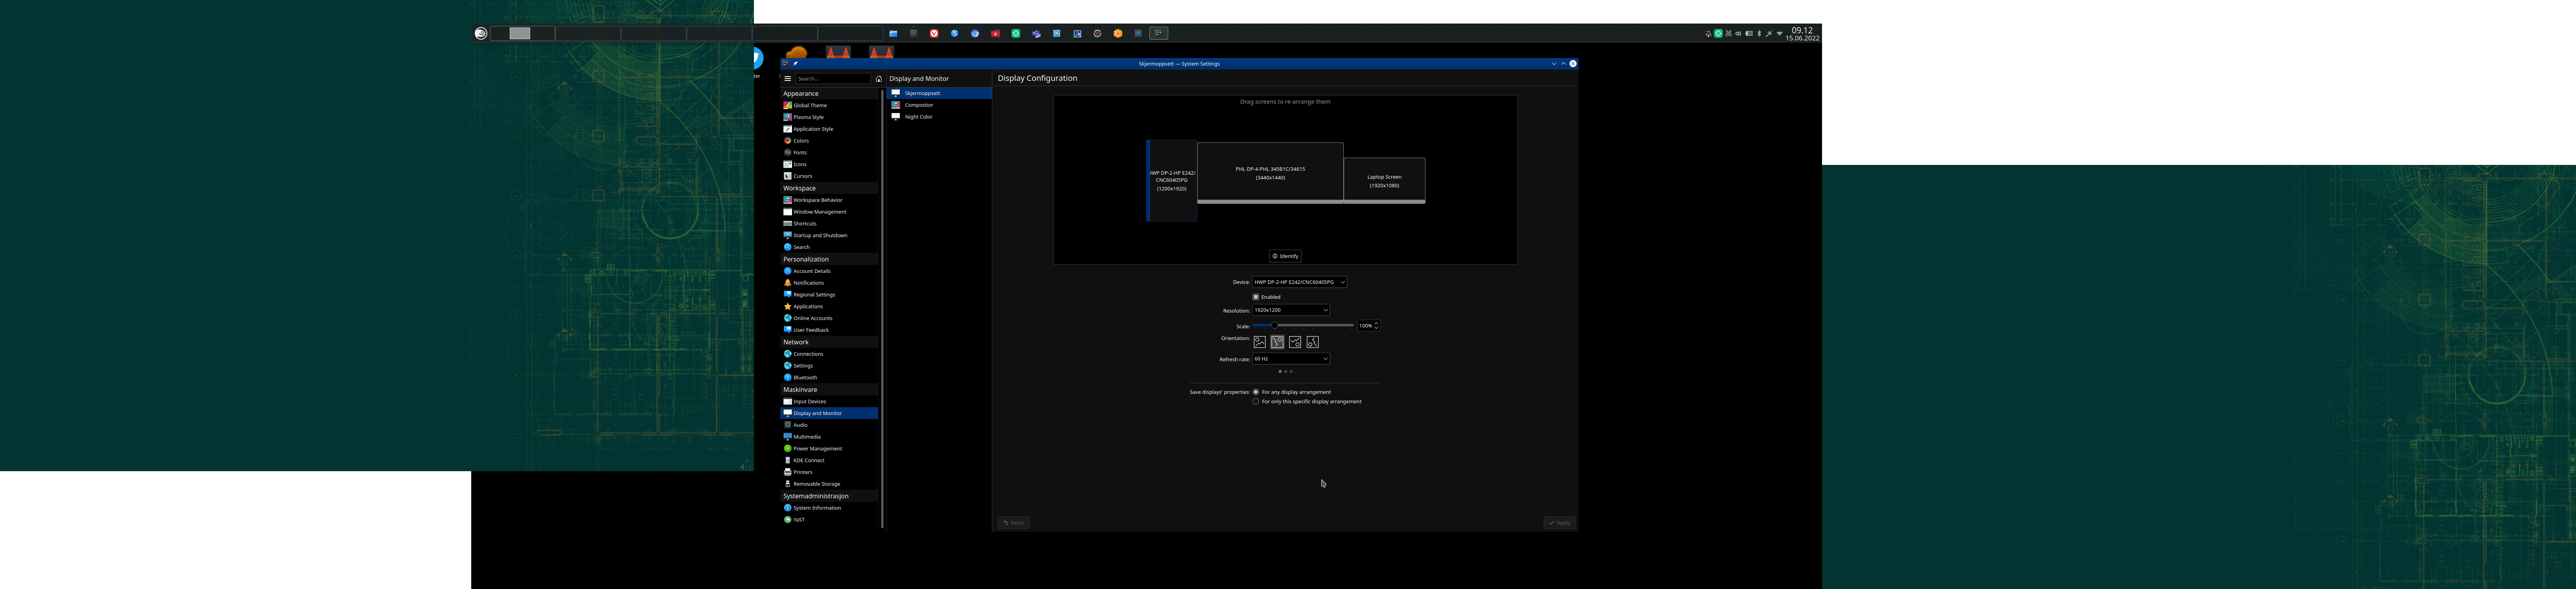The image size is (2576, 589).
Task: Open Window Management settings
Action: [x=829, y=212]
